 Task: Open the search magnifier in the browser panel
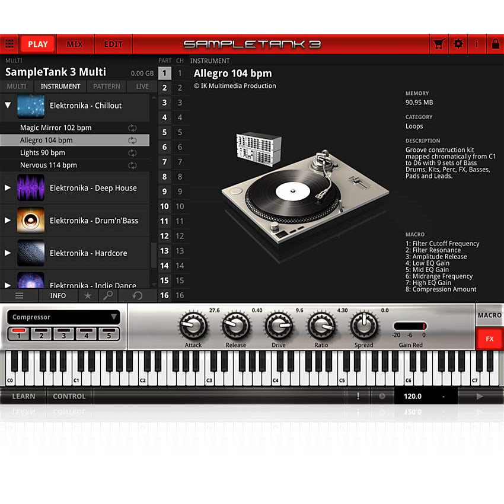point(108,295)
